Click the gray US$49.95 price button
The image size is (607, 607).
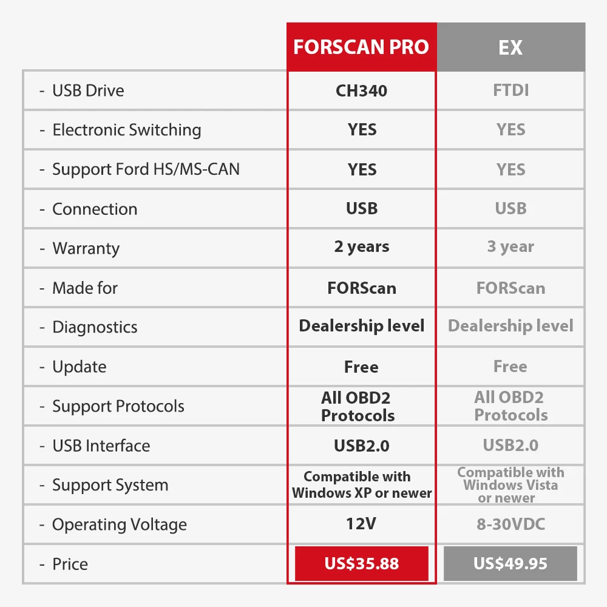[510, 563]
